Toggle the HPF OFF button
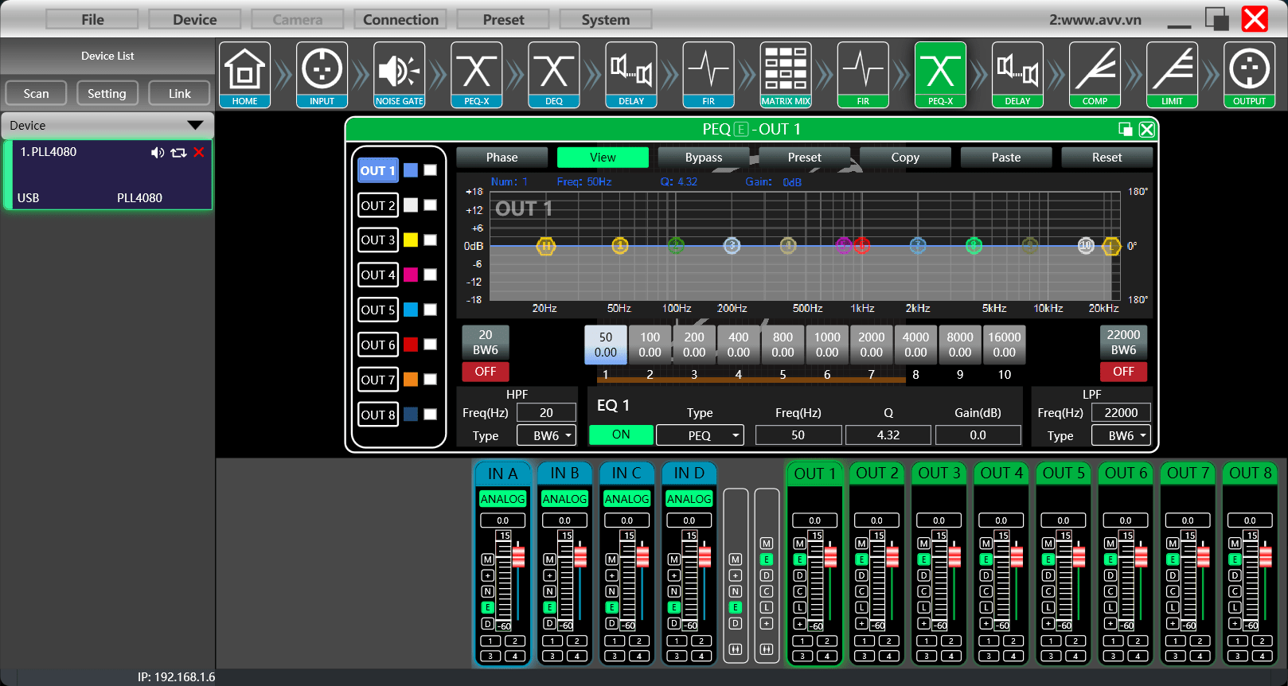This screenshot has height=686, width=1288. [x=486, y=372]
